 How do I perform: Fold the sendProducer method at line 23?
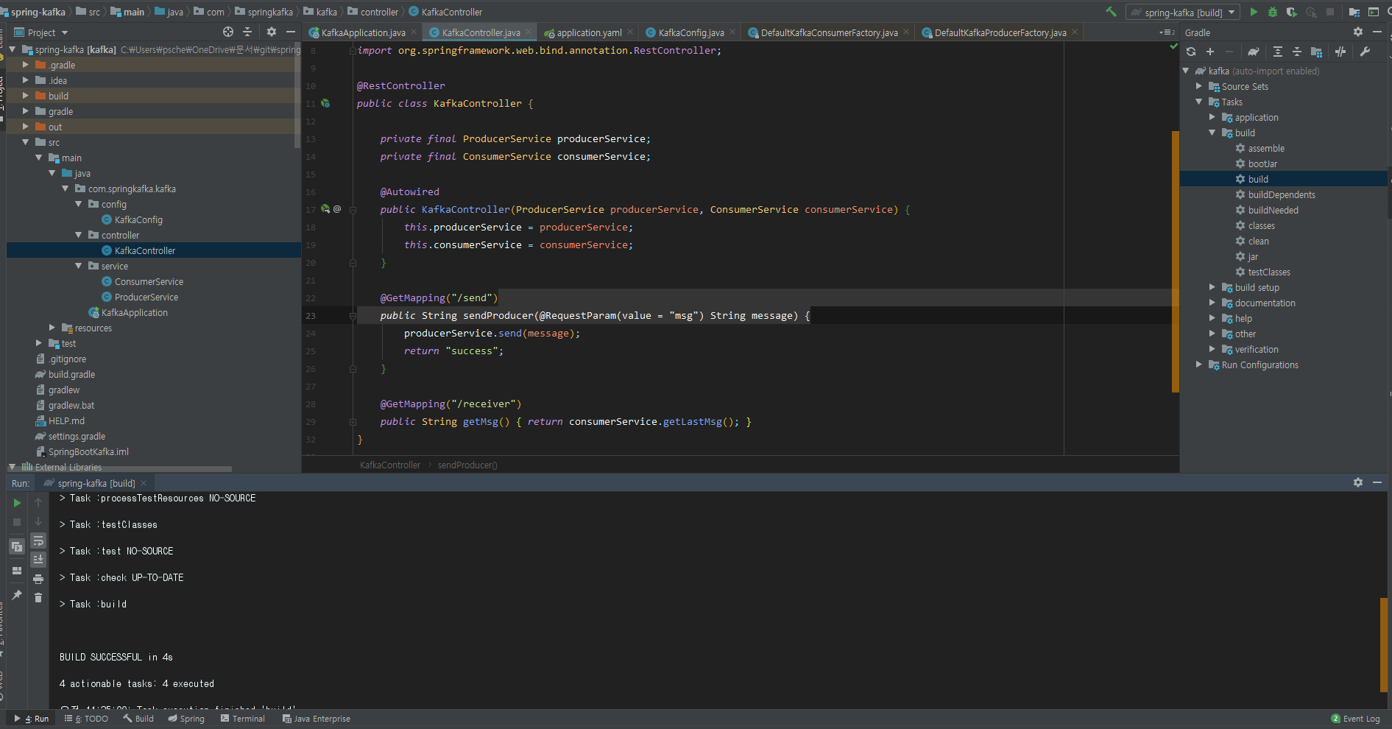tap(353, 316)
